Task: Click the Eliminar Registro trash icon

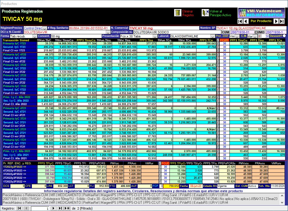Action: click(x=177, y=13)
